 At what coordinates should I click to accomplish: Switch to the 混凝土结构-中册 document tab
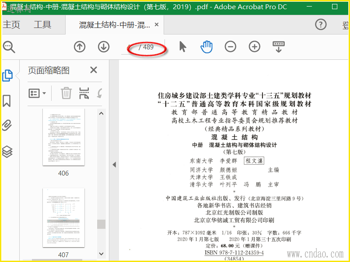click(115, 25)
